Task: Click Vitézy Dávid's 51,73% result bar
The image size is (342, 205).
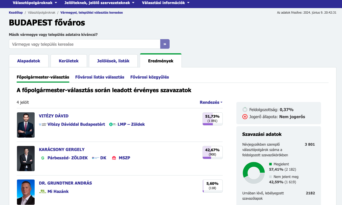Action: point(212,119)
